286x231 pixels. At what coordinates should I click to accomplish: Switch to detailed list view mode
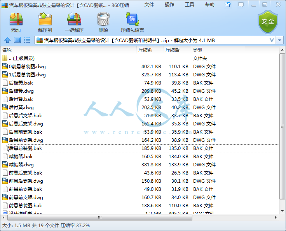[x=27, y=40]
